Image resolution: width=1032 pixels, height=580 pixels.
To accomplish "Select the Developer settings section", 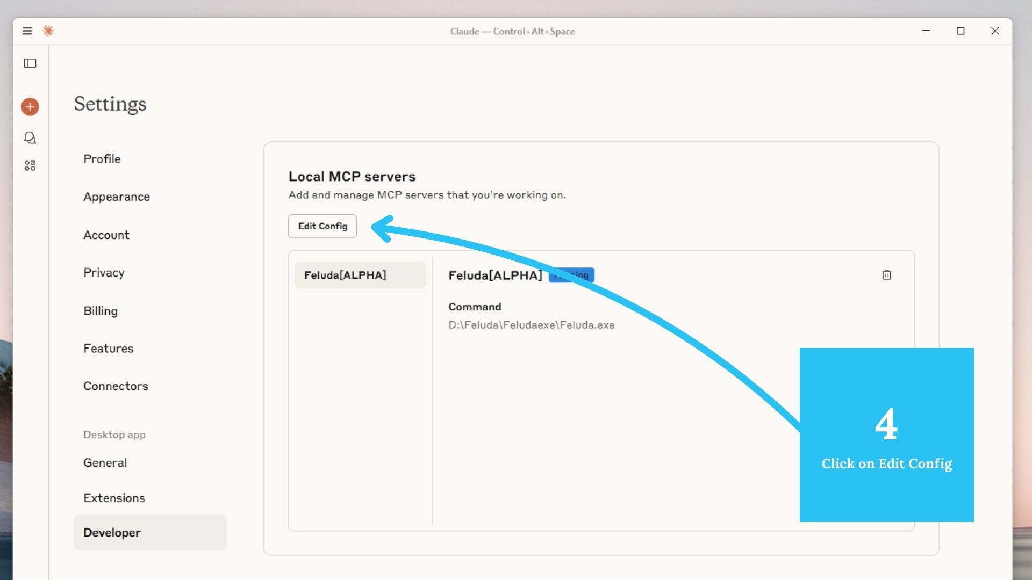I will tap(111, 532).
